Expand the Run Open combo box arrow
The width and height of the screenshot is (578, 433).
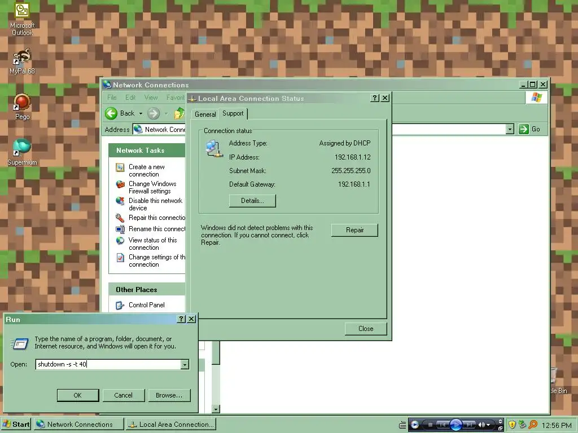click(x=185, y=365)
